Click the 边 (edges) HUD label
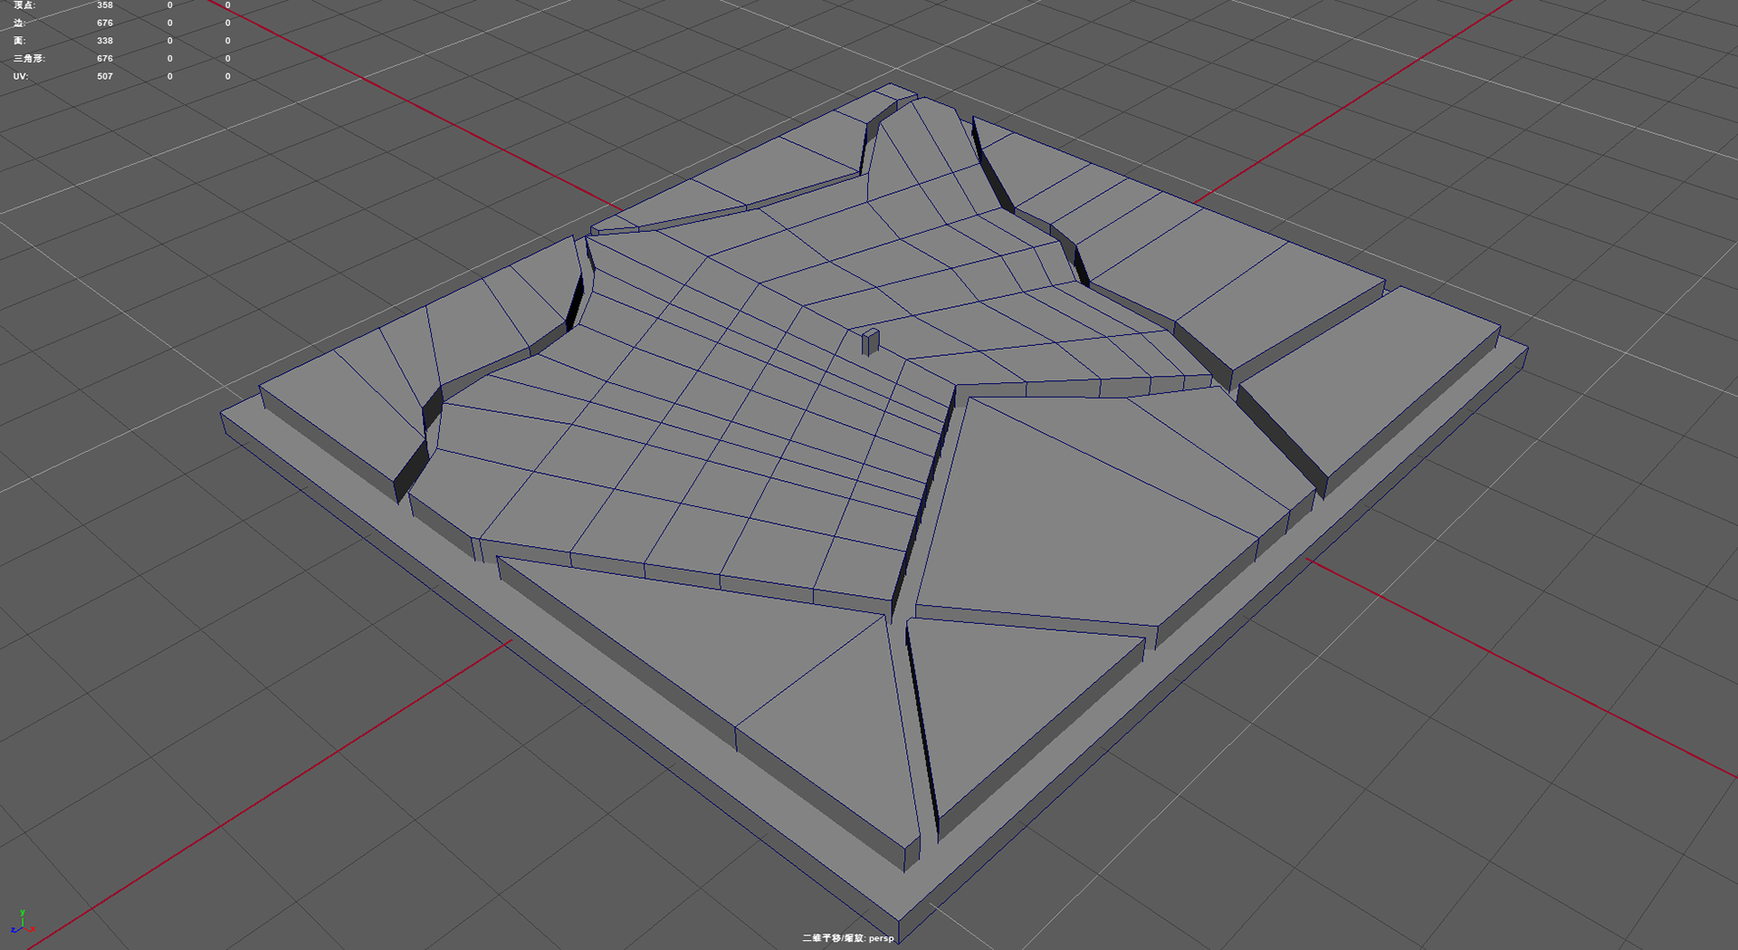 (x=19, y=23)
